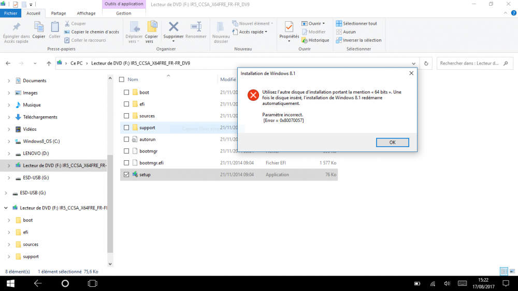The width and height of the screenshot is (518, 291).
Task: Tick the checkbox for autorun file
Action: [126, 140]
